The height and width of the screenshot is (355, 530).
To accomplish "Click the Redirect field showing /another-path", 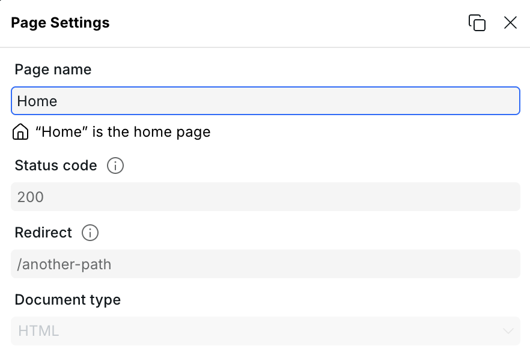I will (266, 264).
